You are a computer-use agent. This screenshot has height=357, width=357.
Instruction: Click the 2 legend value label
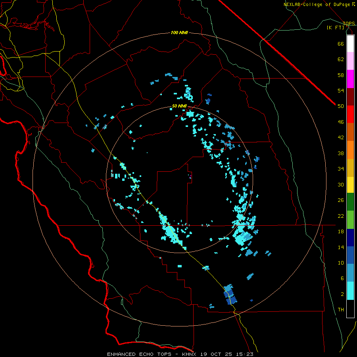pyautogui.click(x=342, y=294)
